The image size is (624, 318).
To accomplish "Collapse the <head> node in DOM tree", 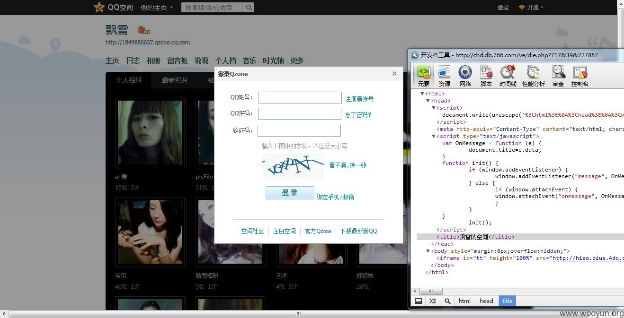I will click(428, 101).
